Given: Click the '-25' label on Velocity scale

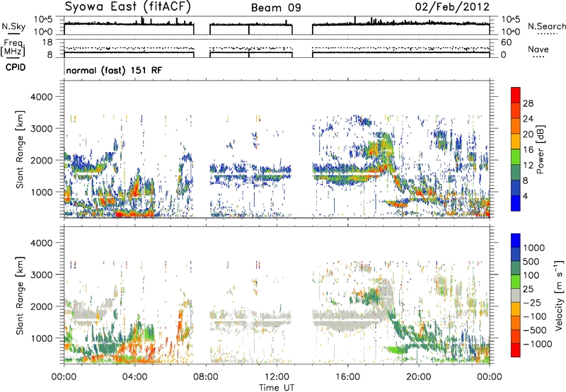Looking at the screenshot, I should coord(532,302).
